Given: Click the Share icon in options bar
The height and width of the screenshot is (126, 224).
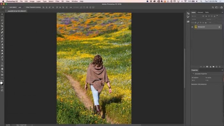Looking at the screenshot, I should point(221,7).
